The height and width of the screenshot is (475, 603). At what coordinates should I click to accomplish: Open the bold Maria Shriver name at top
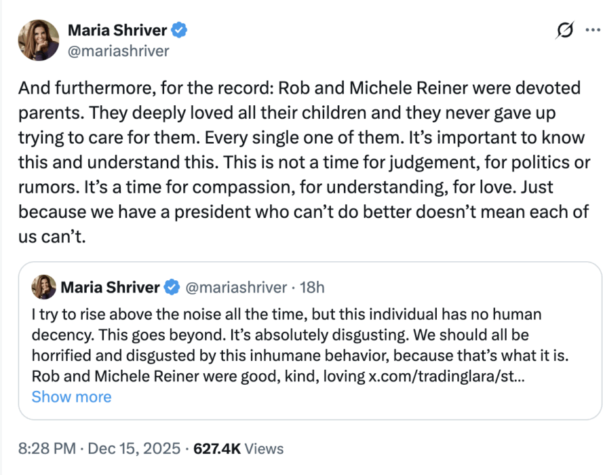[117, 31]
